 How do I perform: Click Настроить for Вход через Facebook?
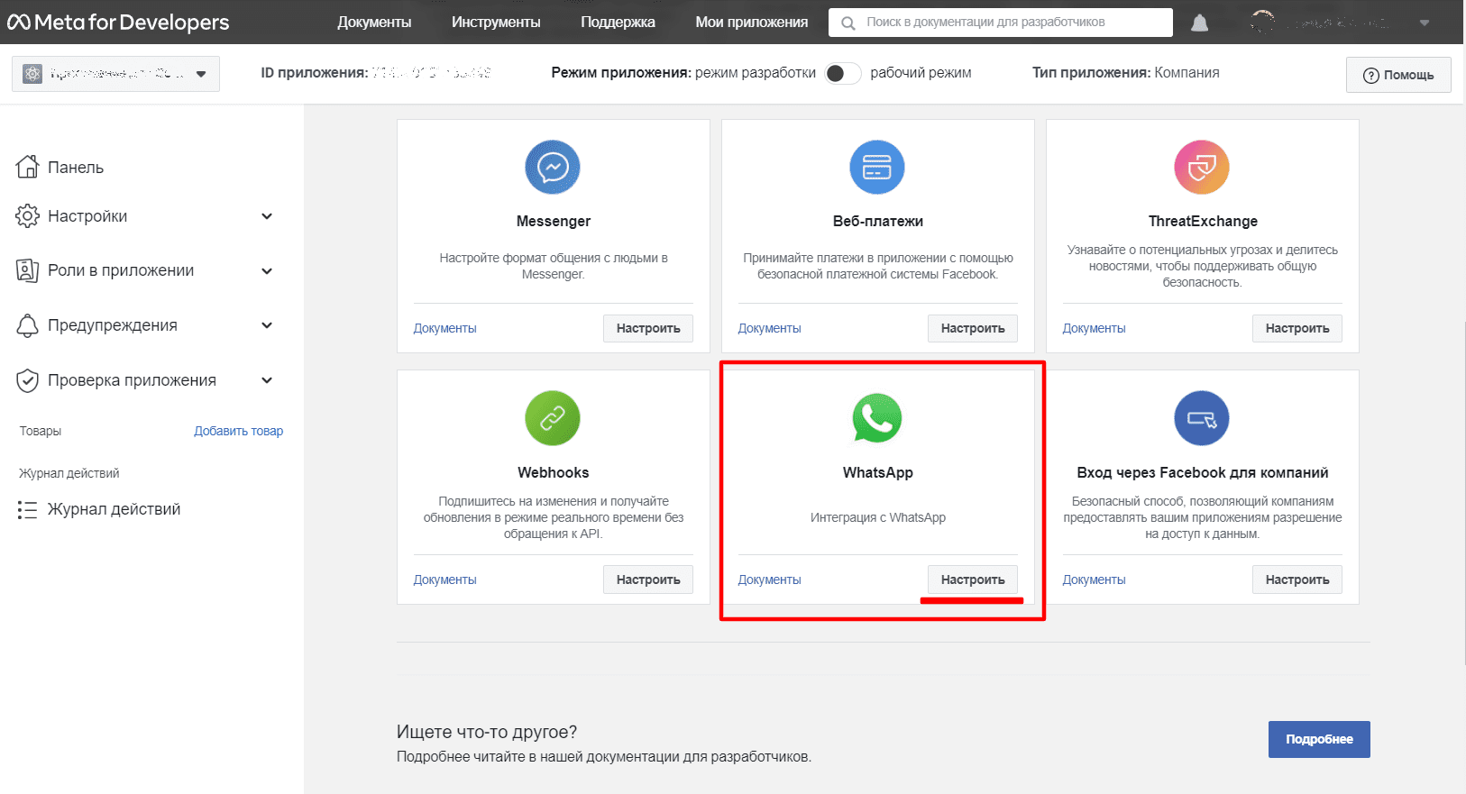coord(1297,580)
